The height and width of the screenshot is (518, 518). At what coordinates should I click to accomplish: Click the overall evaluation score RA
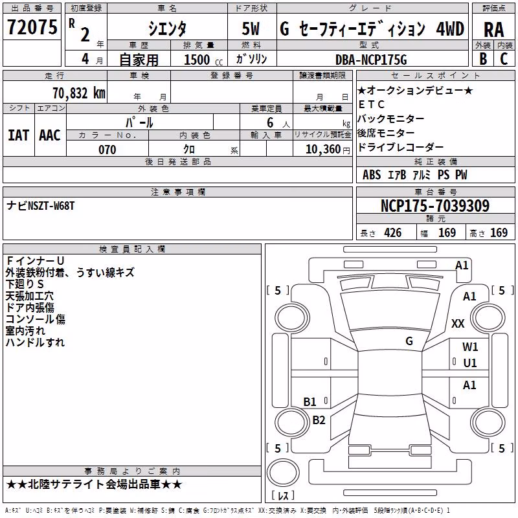point(493,29)
